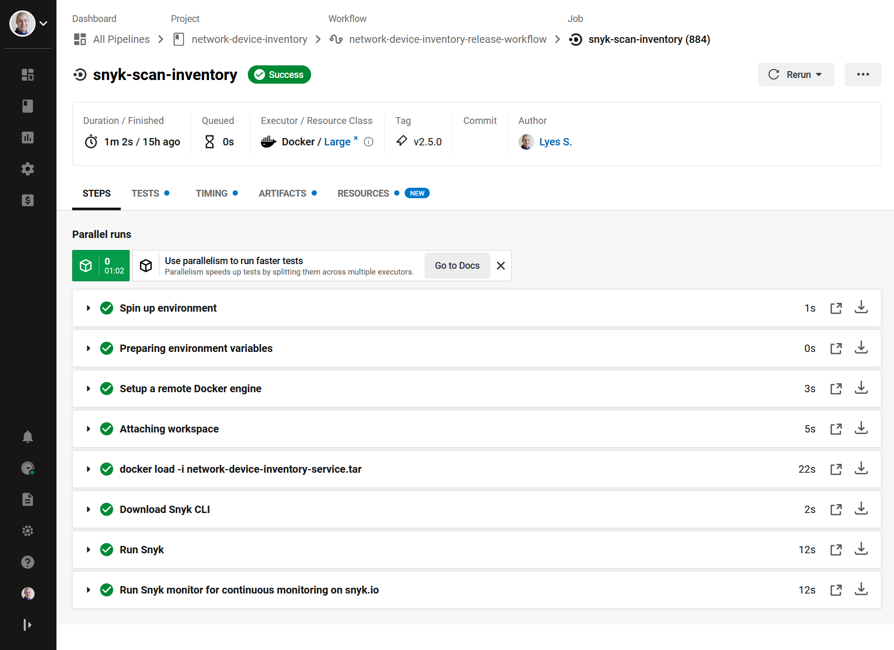Viewport: 894px width, 650px height.
Task: Download Preparing environment variables output
Action: (861, 348)
